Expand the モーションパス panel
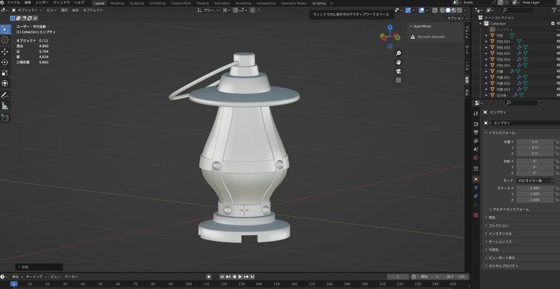The height and width of the screenshot is (289, 560). tap(498, 242)
